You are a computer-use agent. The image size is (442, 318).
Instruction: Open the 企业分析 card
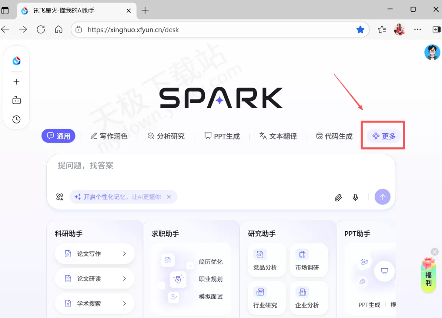click(x=309, y=298)
